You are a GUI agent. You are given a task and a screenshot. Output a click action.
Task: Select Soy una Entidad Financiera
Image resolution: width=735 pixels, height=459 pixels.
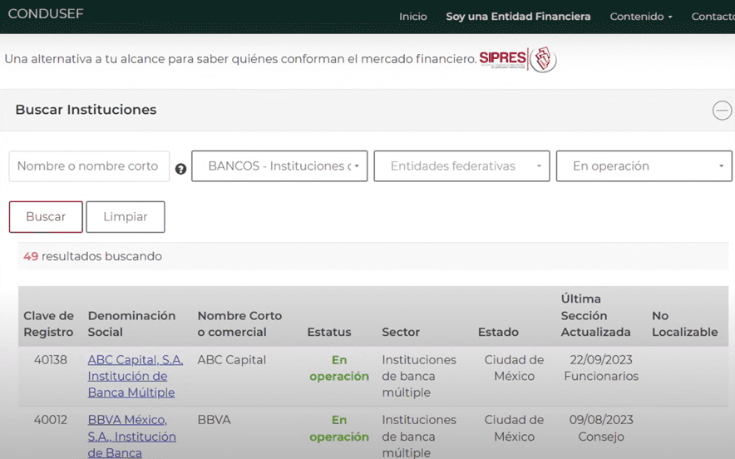pyautogui.click(x=518, y=17)
